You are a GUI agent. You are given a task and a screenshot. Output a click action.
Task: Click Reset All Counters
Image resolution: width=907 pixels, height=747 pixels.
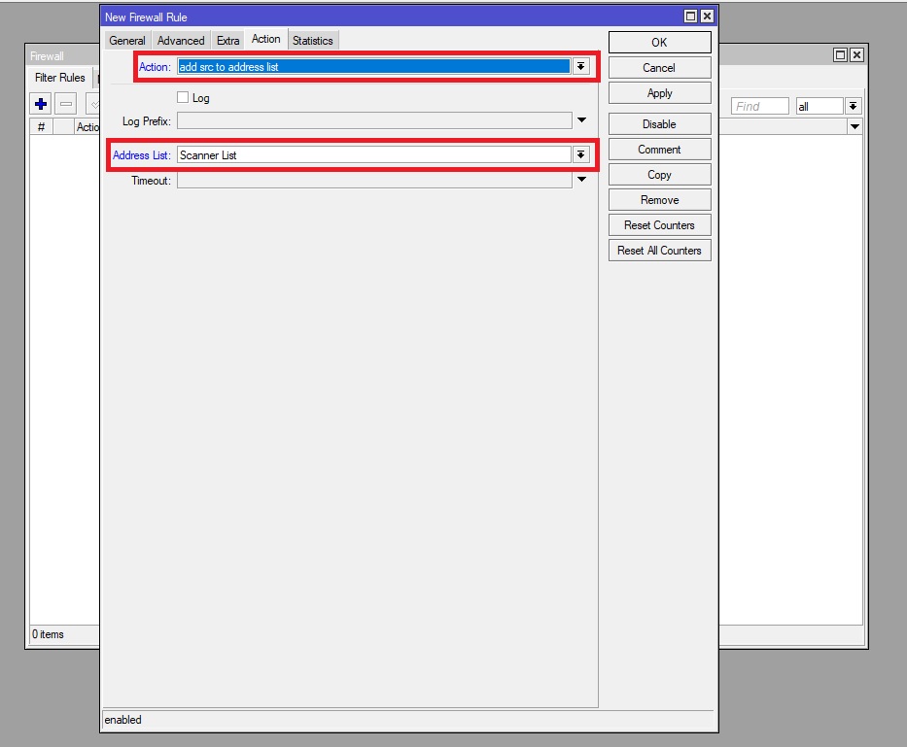click(x=659, y=250)
